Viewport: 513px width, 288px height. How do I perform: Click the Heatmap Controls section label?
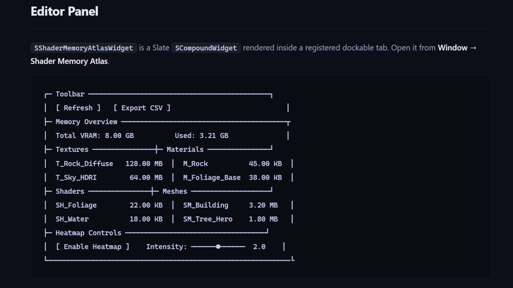[x=88, y=233]
